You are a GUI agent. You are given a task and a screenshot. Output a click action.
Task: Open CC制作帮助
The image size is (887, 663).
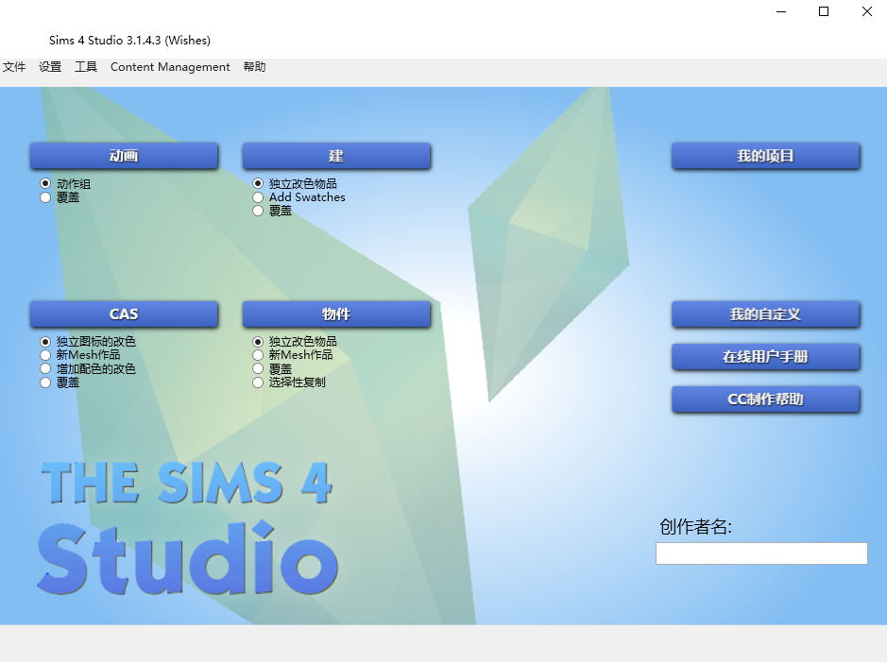[x=765, y=399]
